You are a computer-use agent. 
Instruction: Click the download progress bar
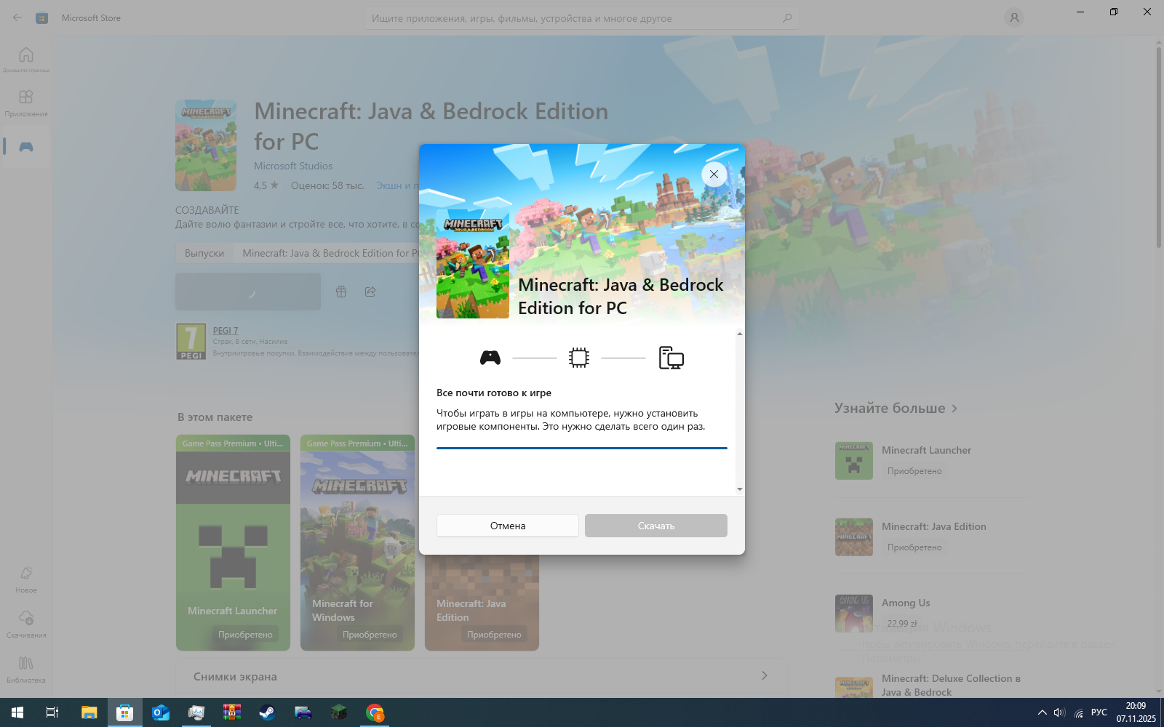tap(582, 449)
